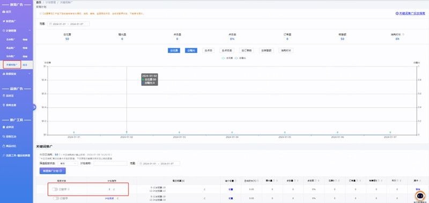Open the customer service robot icon
The width and height of the screenshot is (429, 203).
point(420,196)
